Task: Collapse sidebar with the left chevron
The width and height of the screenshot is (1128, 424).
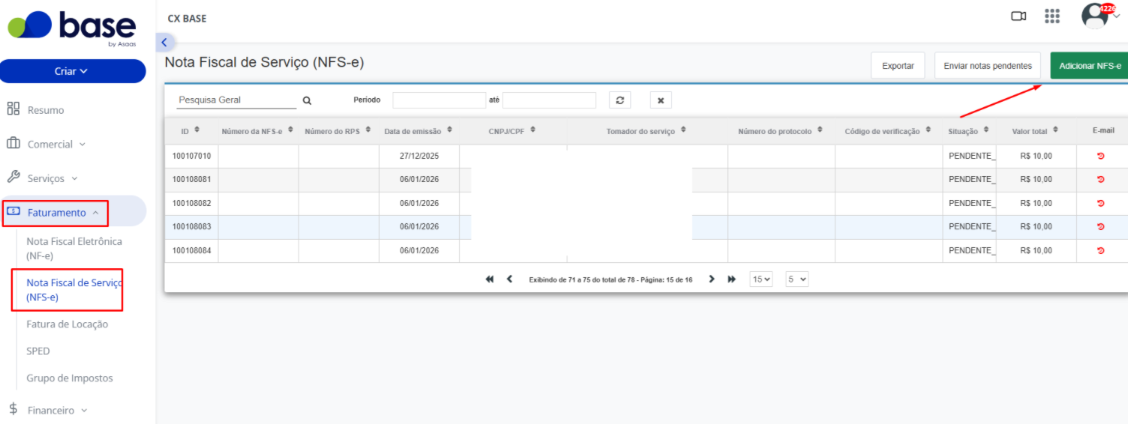Action: (x=164, y=43)
